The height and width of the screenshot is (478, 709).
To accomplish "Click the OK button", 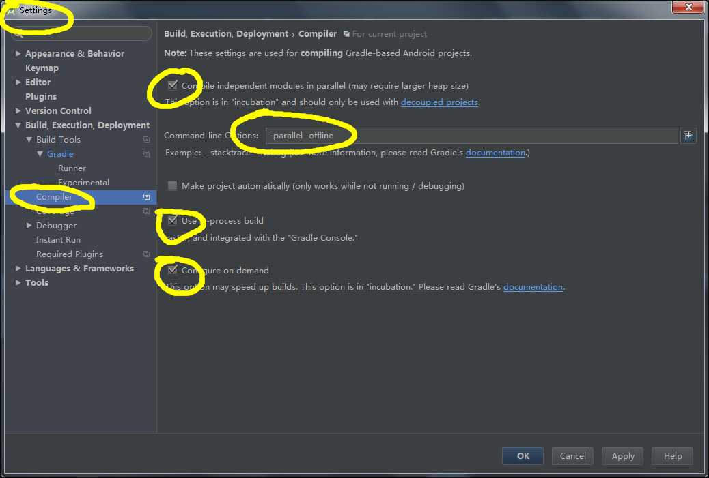I will [x=523, y=456].
